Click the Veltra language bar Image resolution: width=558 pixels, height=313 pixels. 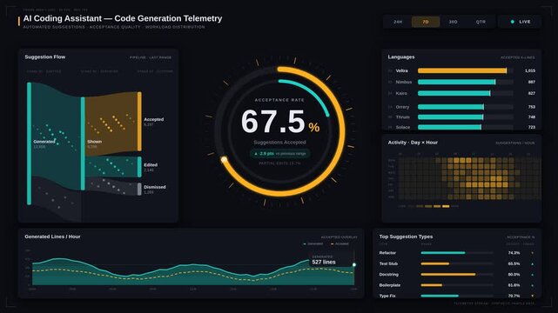462,70
